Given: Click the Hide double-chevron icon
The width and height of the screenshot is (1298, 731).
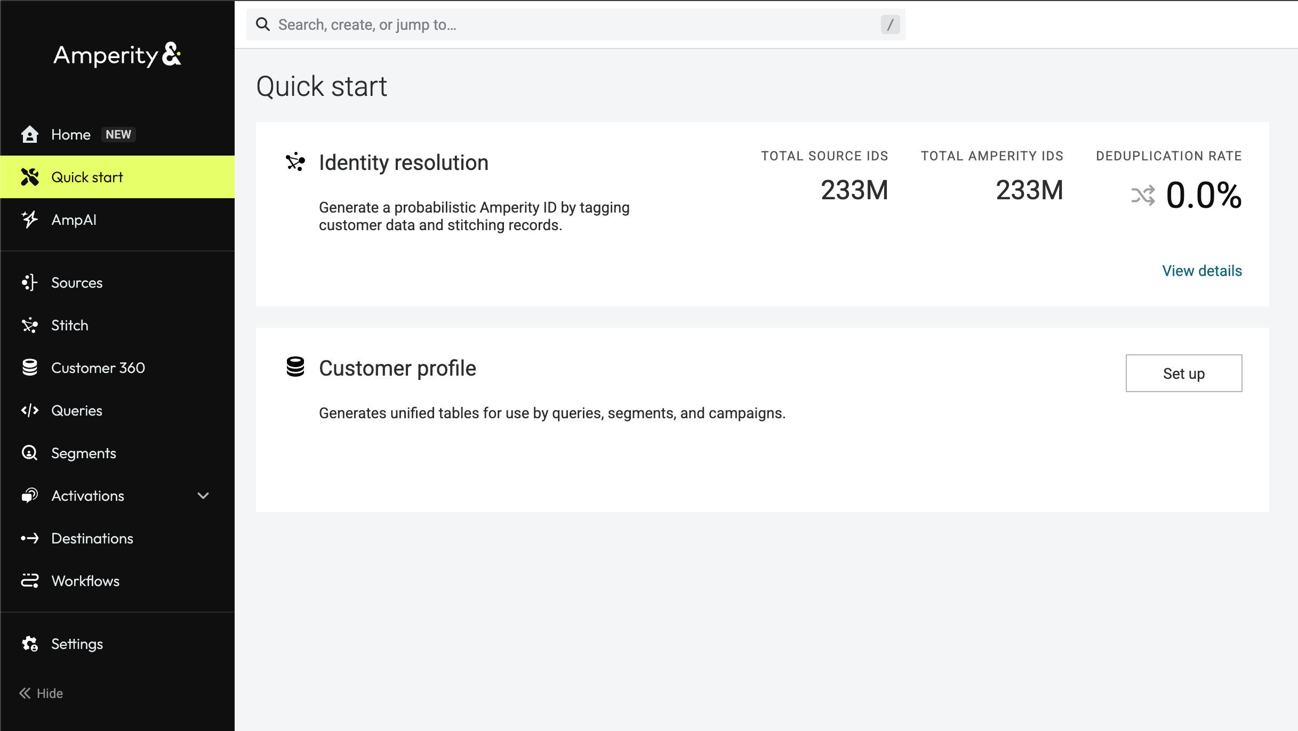Looking at the screenshot, I should (x=25, y=693).
